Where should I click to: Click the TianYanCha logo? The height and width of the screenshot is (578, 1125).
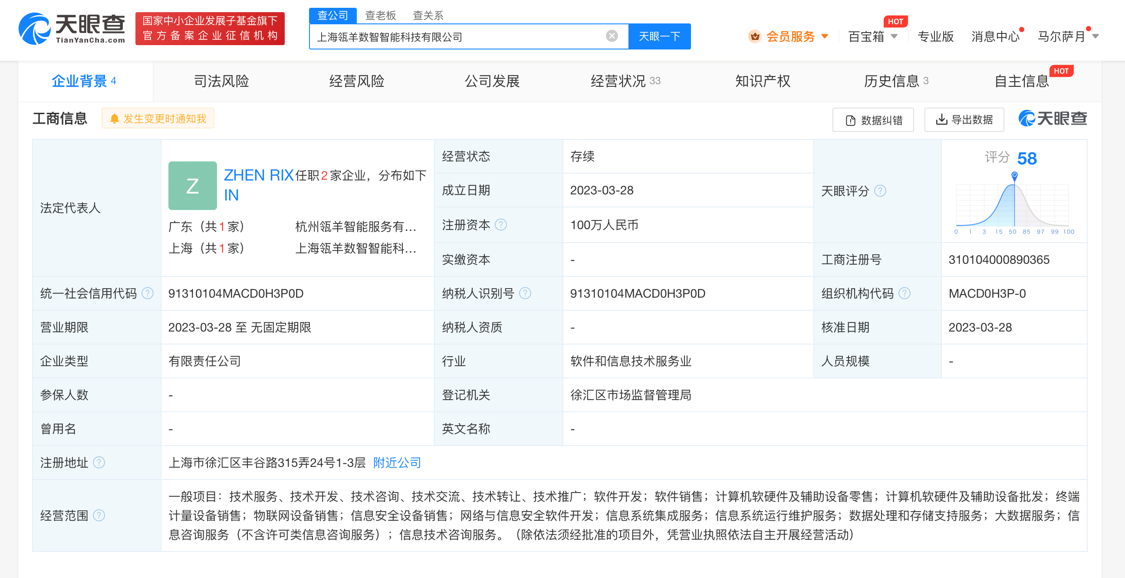point(72,28)
